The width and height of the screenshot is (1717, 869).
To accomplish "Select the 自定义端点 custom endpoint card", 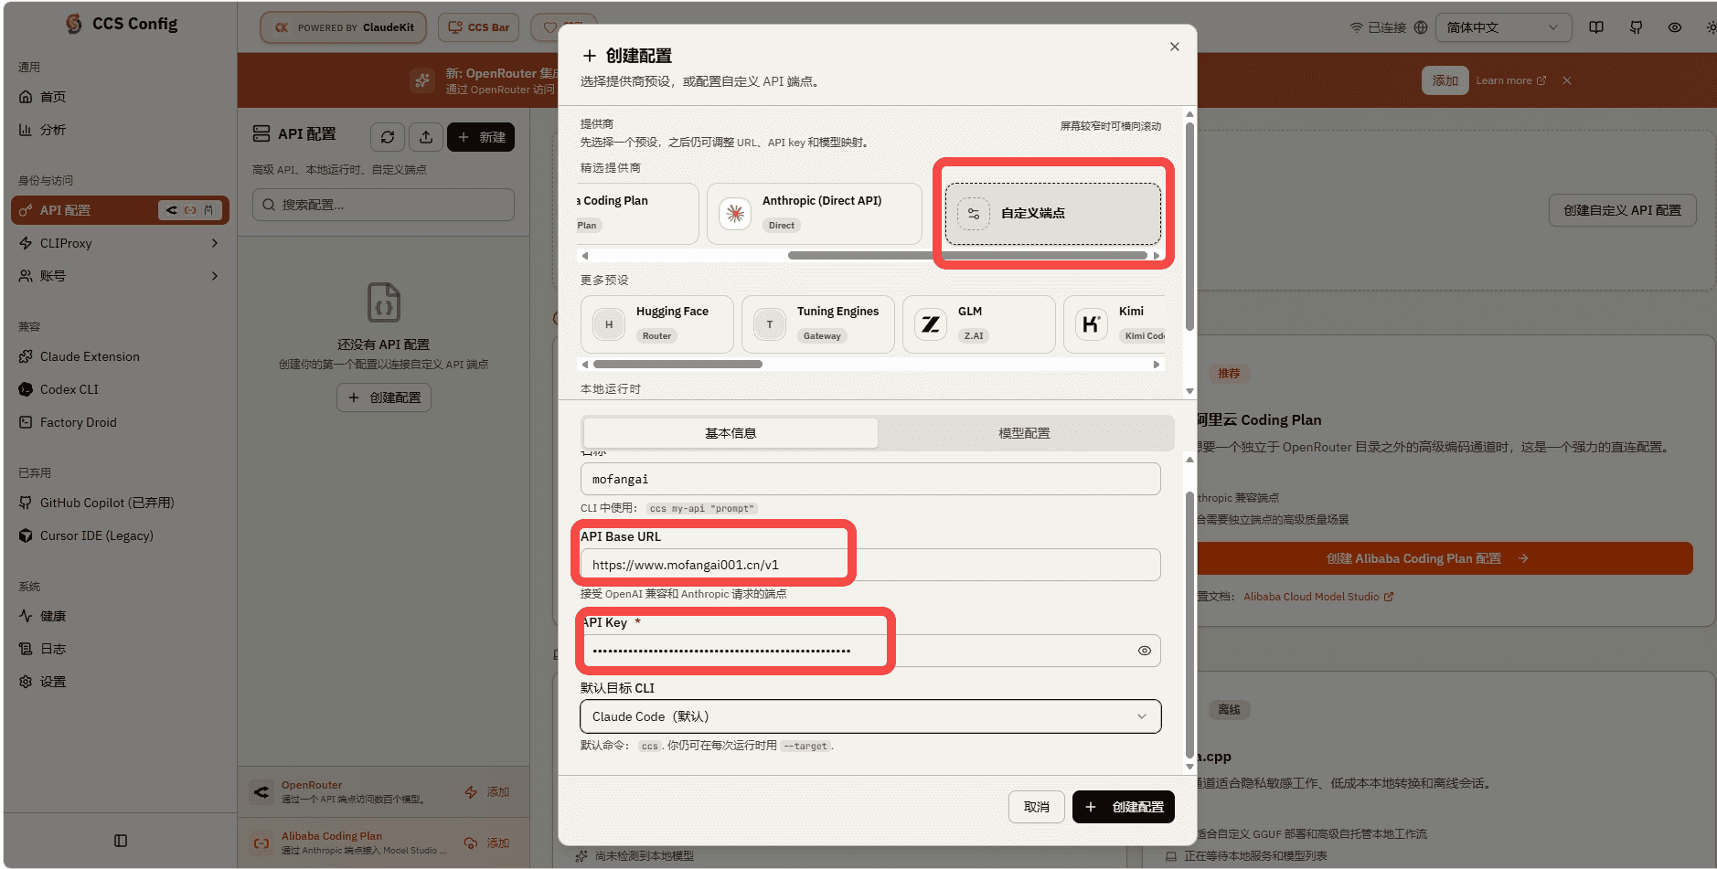I will point(1053,214).
